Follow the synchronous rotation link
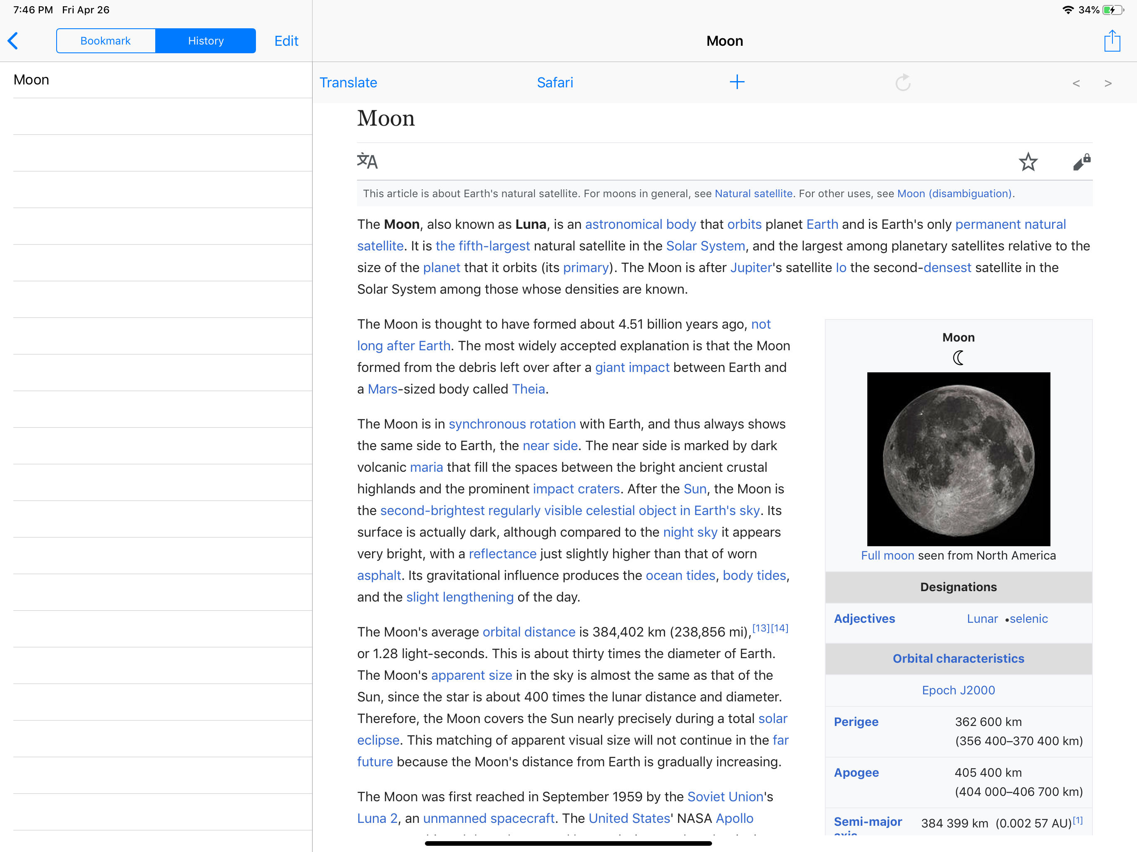Viewport: 1137px width, 852px height. click(512, 424)
